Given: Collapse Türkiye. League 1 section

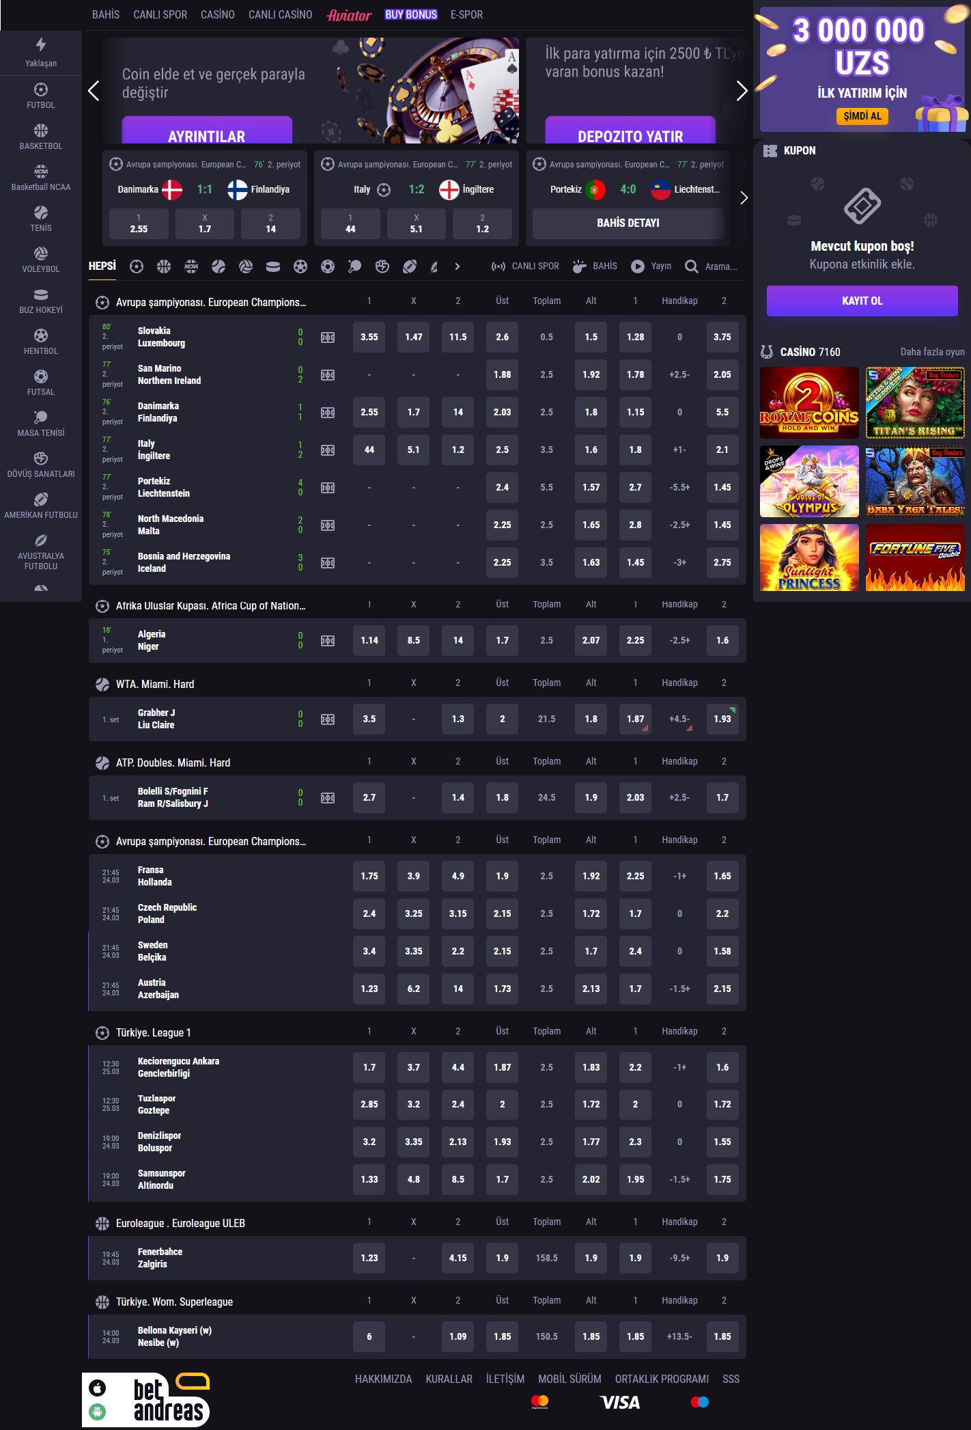Looking at the screenshot, I should pos(144,1032).
